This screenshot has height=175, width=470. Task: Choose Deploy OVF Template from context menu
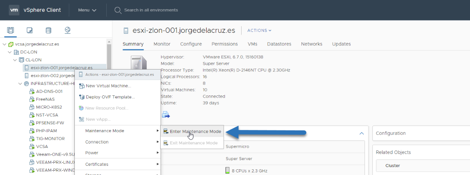[x=117, y=97]
